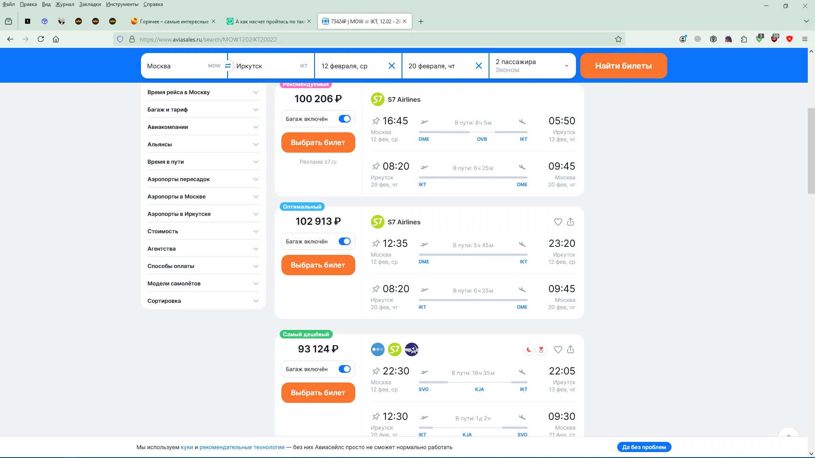Screen dimensions: 815x458
Task: Pin the 16:45 Moscow departure flight
Action: click(x=376, y=121)
